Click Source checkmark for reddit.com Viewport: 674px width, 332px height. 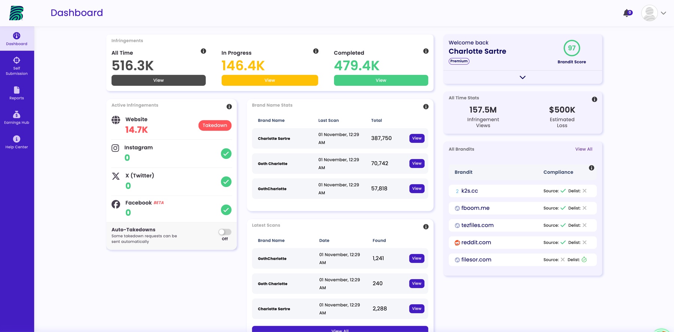(563, 242)
